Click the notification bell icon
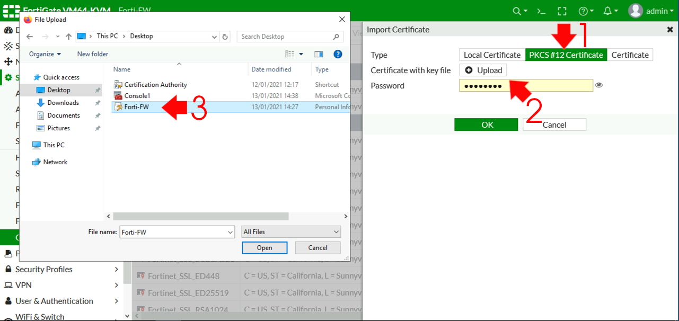Screen dimensions: 679x321 (x=606, y=11)
